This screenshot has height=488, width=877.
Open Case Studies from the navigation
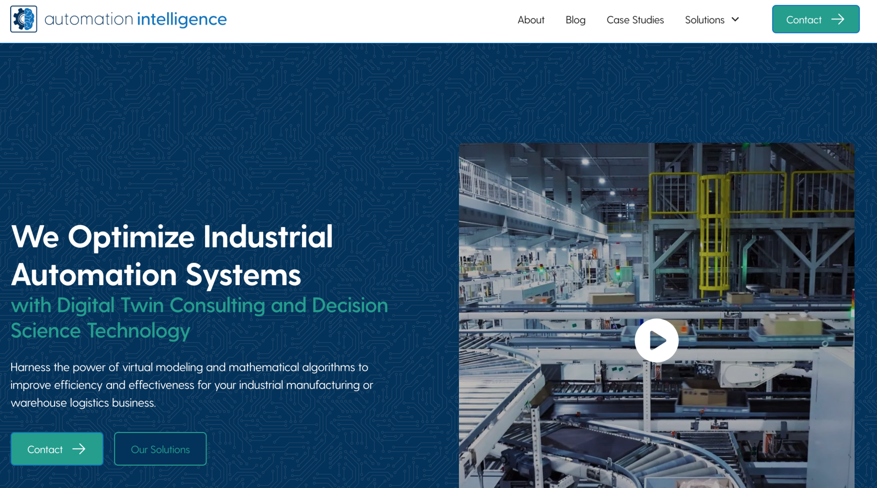[635, 20]
